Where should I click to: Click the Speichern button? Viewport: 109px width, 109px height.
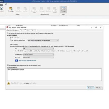[x=90, y=88]
